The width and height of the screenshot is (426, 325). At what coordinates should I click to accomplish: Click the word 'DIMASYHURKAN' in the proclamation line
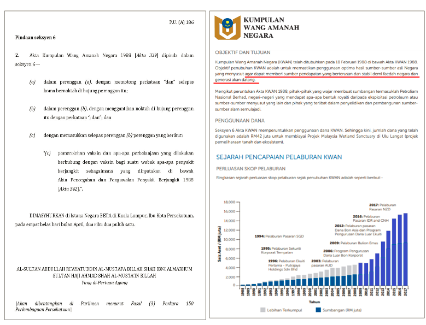coord(46,216)
